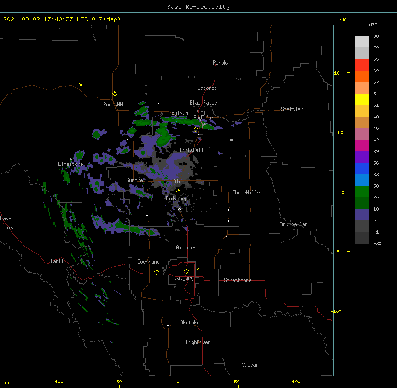This screenshot has width=397, height=388.
Task: Click the Sylvan label on the map
Action: (180, 113)
